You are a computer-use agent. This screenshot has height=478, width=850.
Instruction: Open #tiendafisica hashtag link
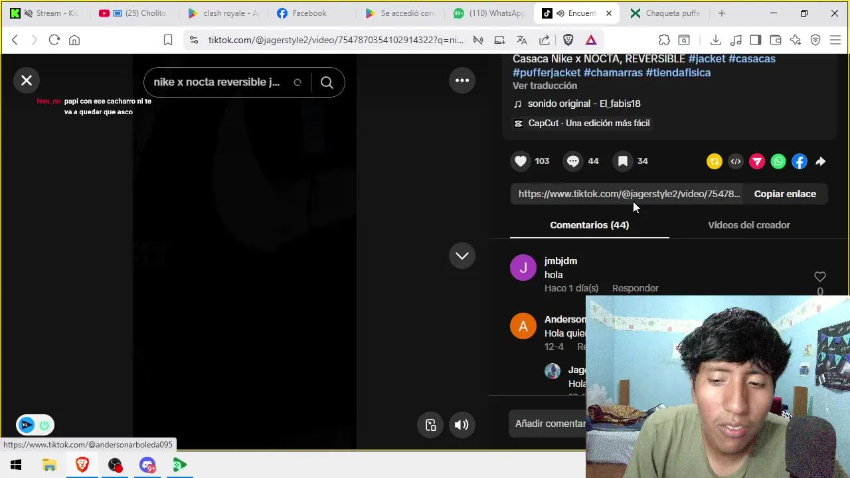point(678,72)
